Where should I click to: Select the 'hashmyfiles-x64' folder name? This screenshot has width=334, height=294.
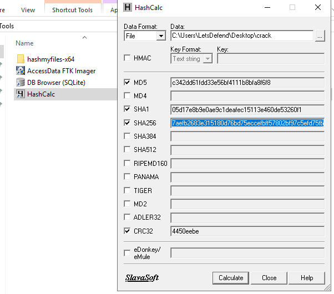pyautogui.click(x=50, y=59)
